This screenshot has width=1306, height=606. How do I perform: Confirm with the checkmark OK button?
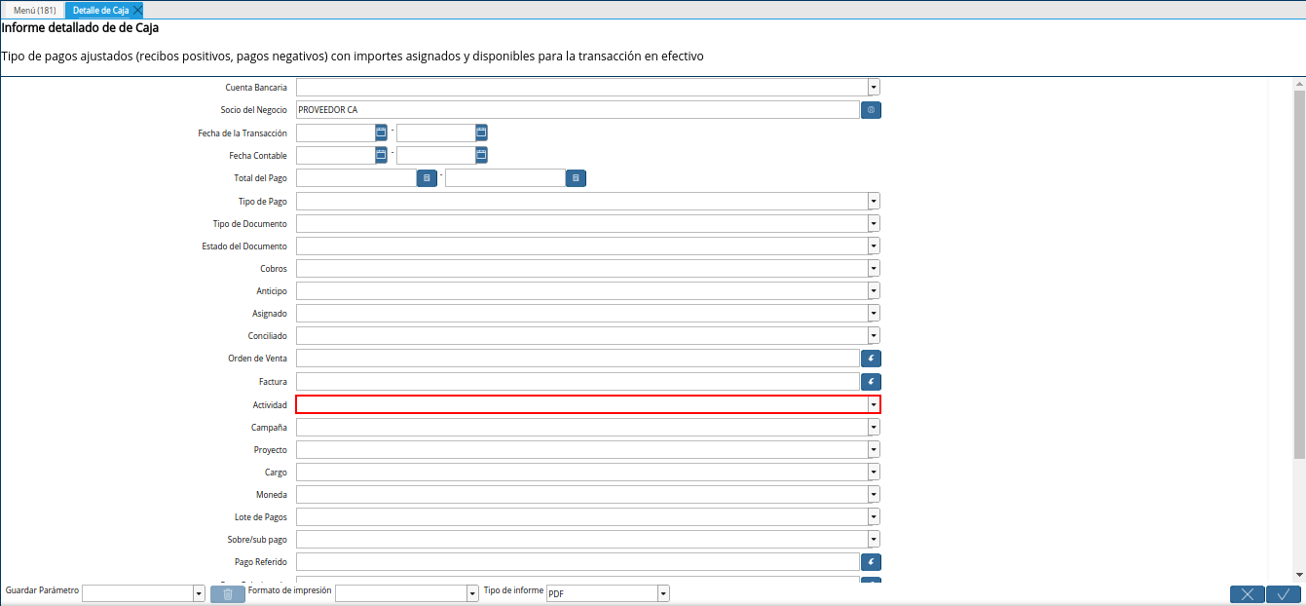click(x=1283, y=593)
